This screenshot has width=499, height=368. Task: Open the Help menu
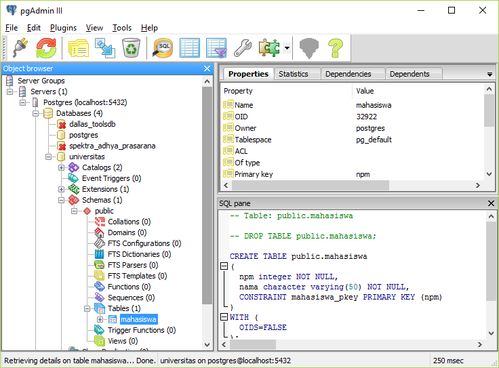coord(149,28)
